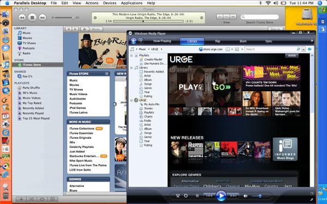This screenshot has width=327, height=204.
Task: Select TV Shows in iTunes sidebar
Action: 29,43
